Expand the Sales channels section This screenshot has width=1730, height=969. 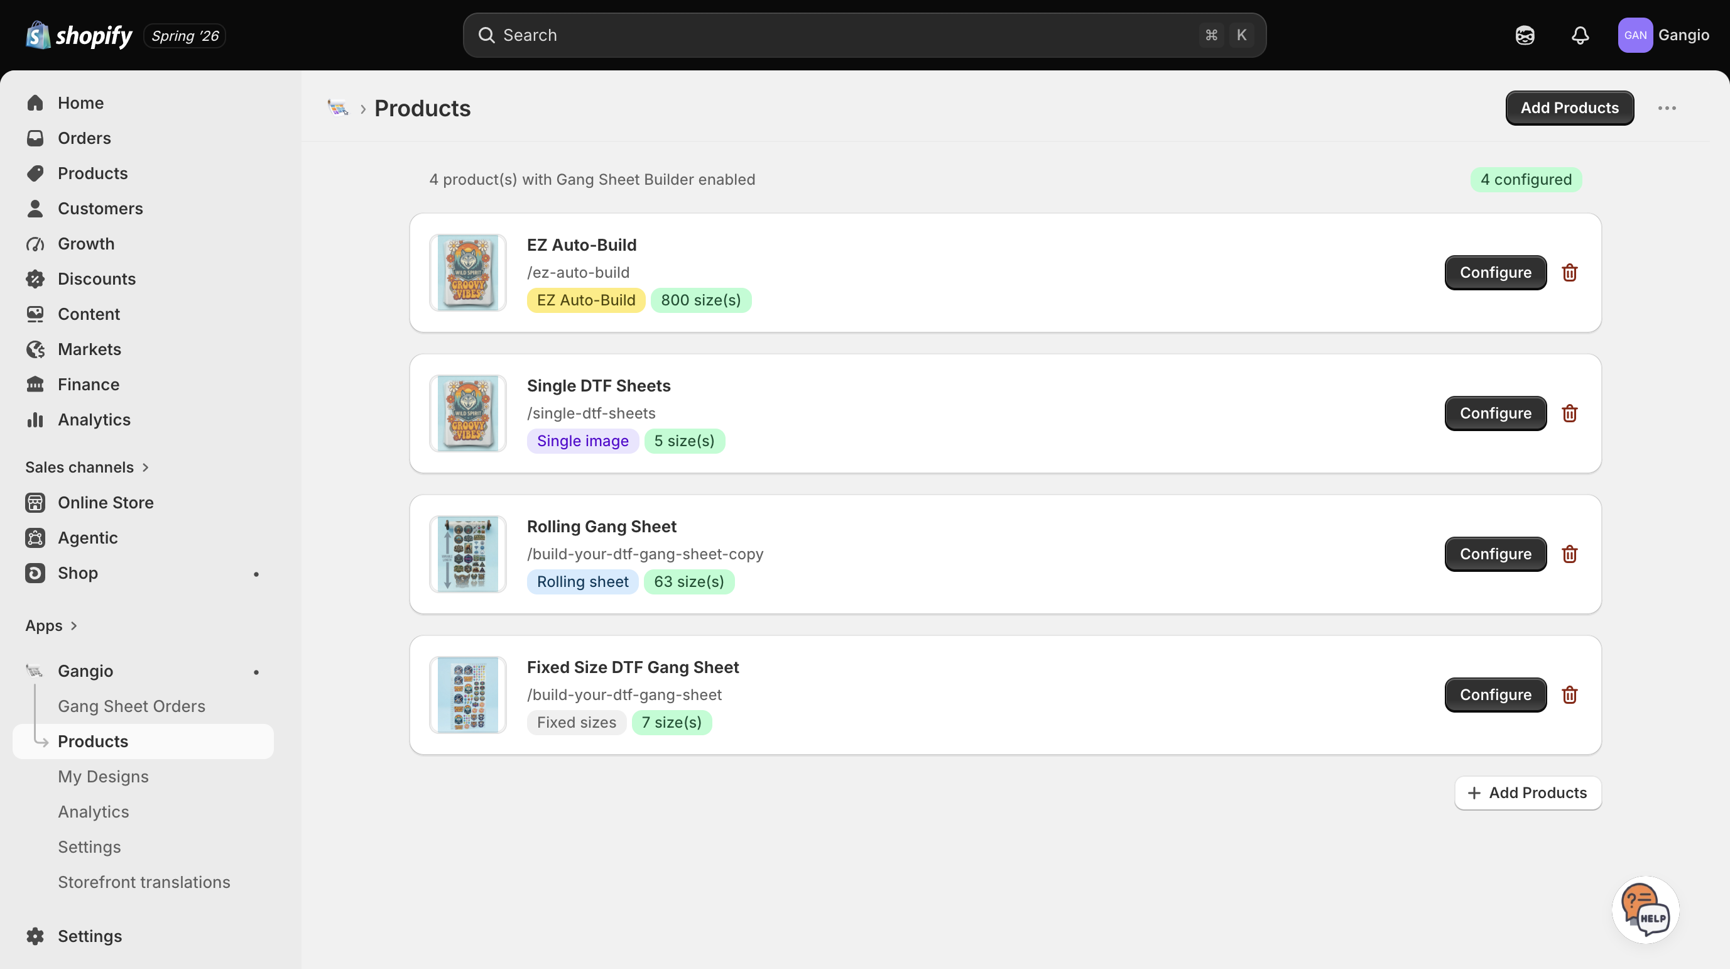click(x=87, y=467)
